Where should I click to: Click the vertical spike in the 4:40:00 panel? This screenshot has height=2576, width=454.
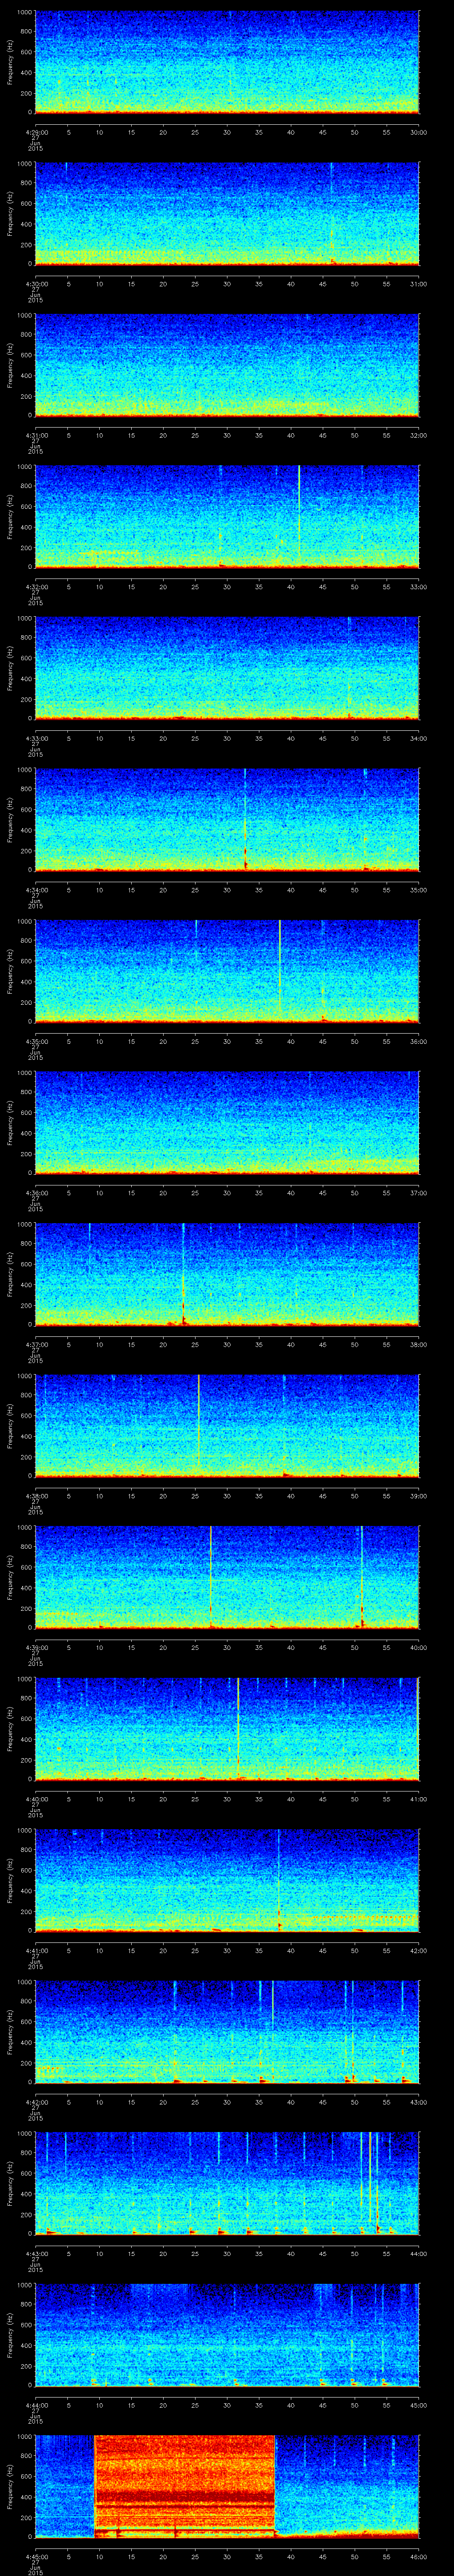point(239,1728)
